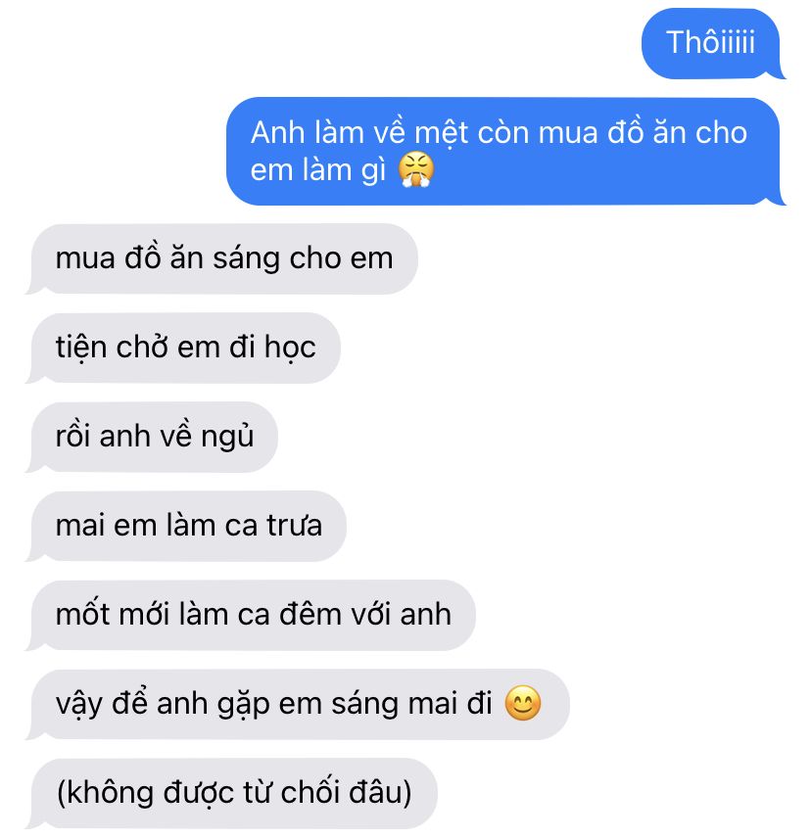Tap the 'mốt mới làm ca đêm với anh' bubble

pyautogui.click(x=252, y=615)
